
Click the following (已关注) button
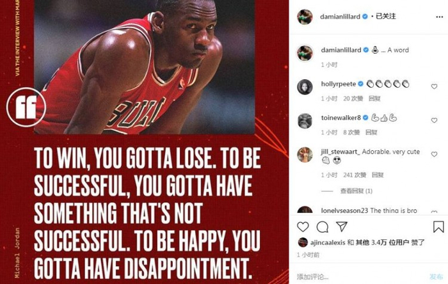(x=385, y=16)
